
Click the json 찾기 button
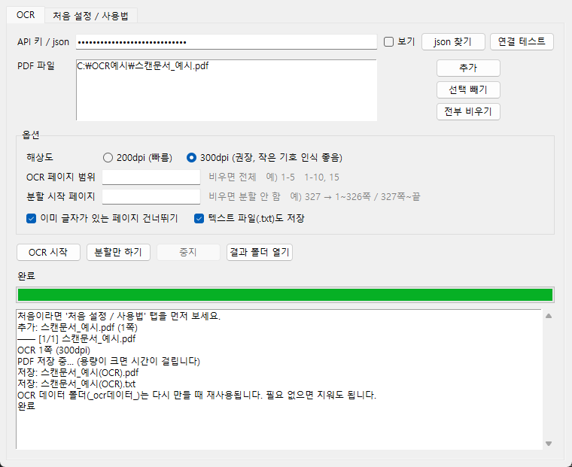click(453, 42)
